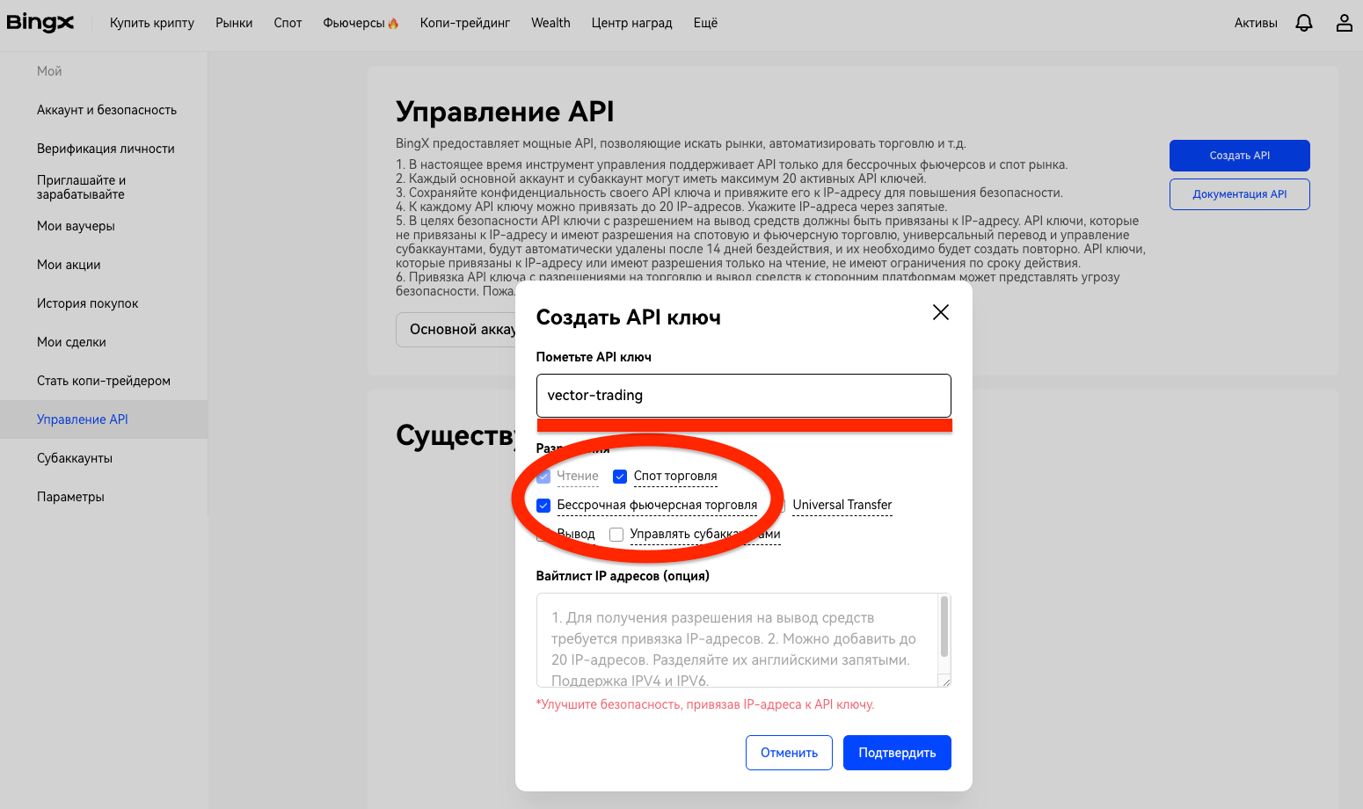Open Документация API link
Screen dimensions: 1363x809
point(1240,194)
